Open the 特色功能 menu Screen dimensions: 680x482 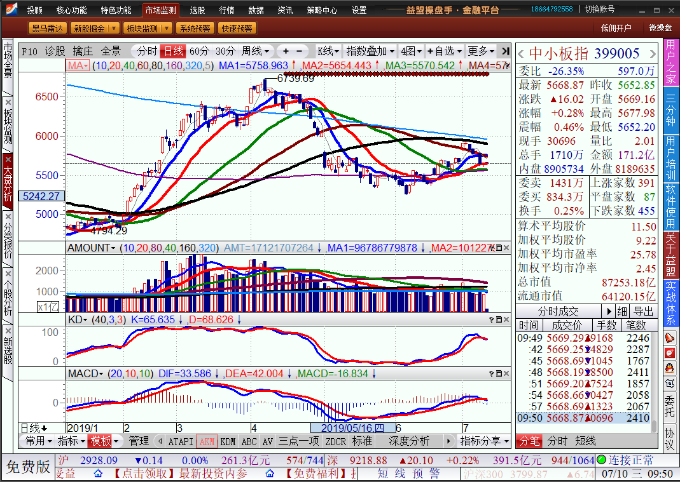pyautogui.click(x=116, y=10)
